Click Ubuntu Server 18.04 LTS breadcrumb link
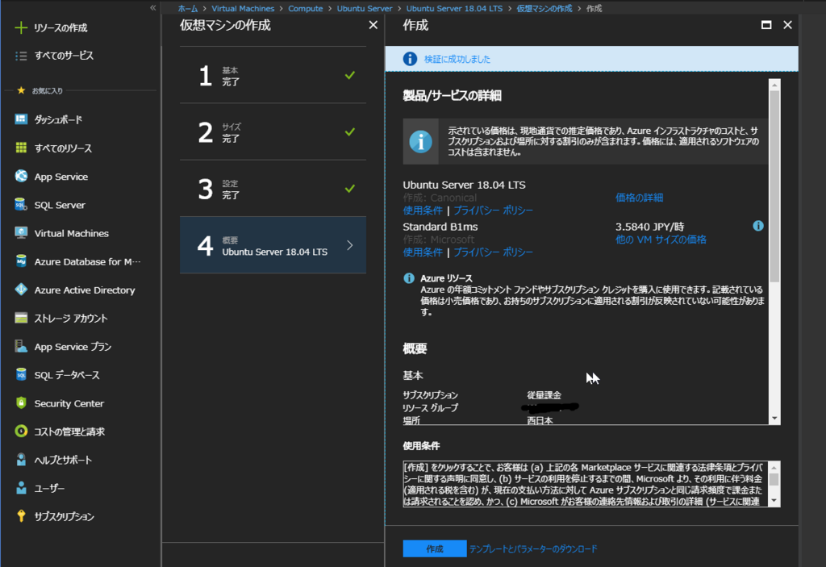Image resolution: width=826 pixels, height=567 pixels. pos(454,8)
